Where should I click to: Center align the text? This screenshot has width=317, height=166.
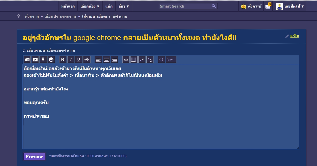click(x=106, y=59)
